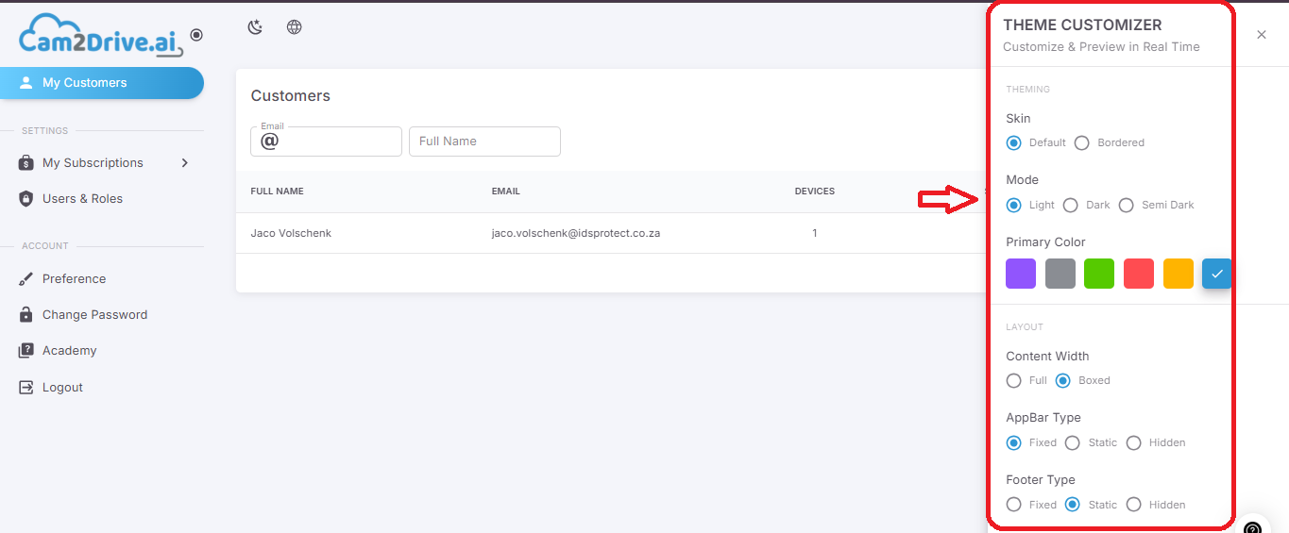This screenshot has height=533, width=1289.
Task: Set AppBar Type to Static
Action: pyautogui.click(x=1073, y=443)
